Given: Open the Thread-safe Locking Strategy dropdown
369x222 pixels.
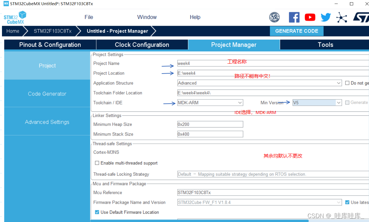Looking at the screenshot, I should coord(273,174).
